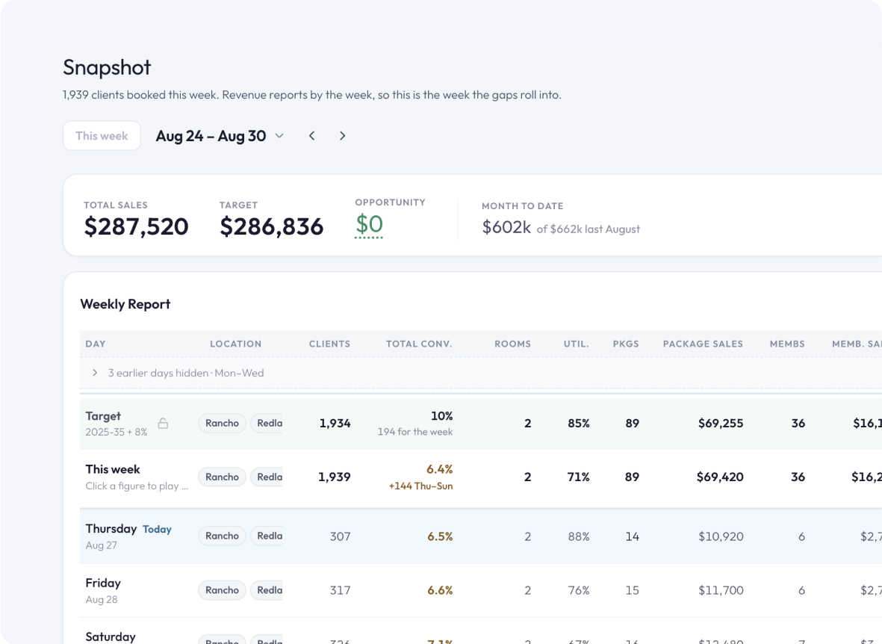Screen dimensions: 882x644
Task: Select Redla chip in Thursday row
Action: pos(267,536)
